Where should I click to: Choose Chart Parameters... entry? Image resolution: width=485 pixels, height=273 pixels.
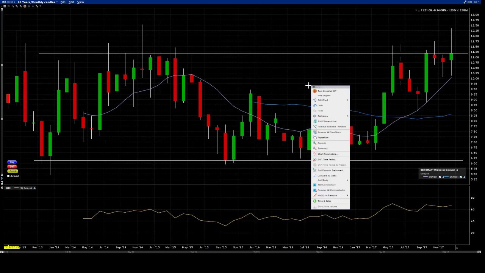330,154
